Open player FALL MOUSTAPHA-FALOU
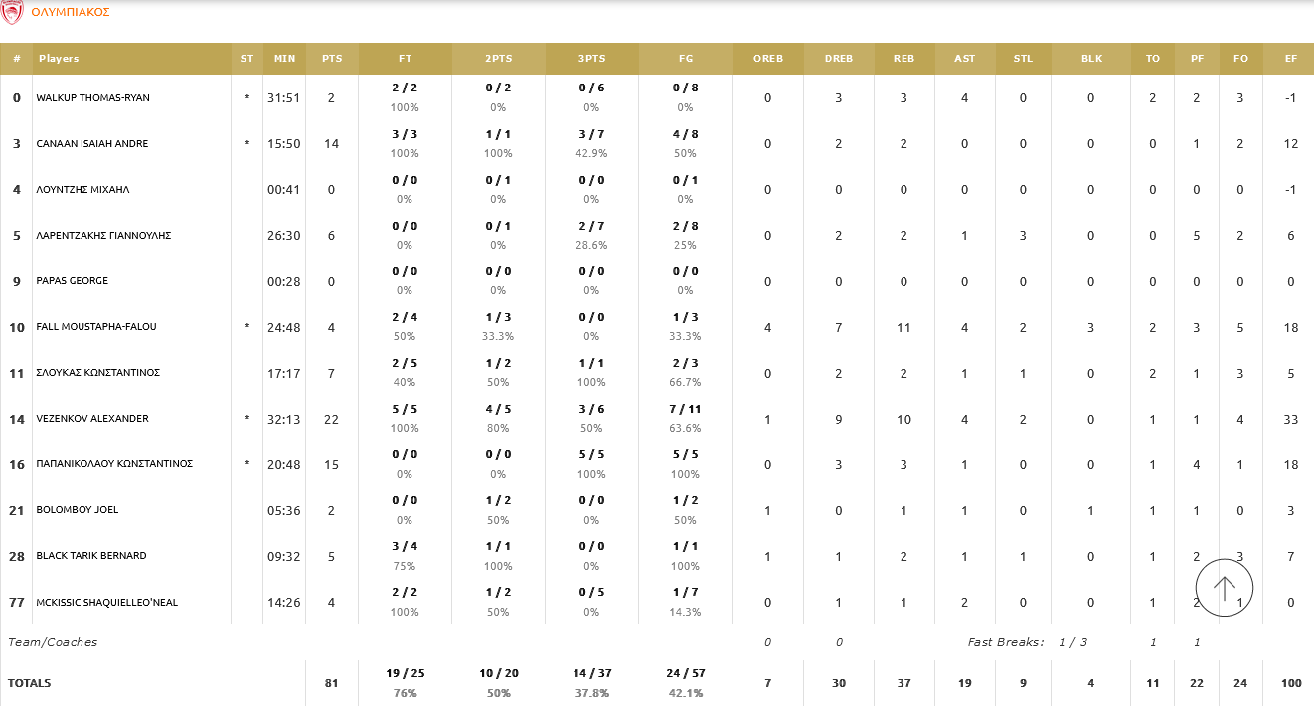This screenshot has height=706, width=1314. coord(96,327)
